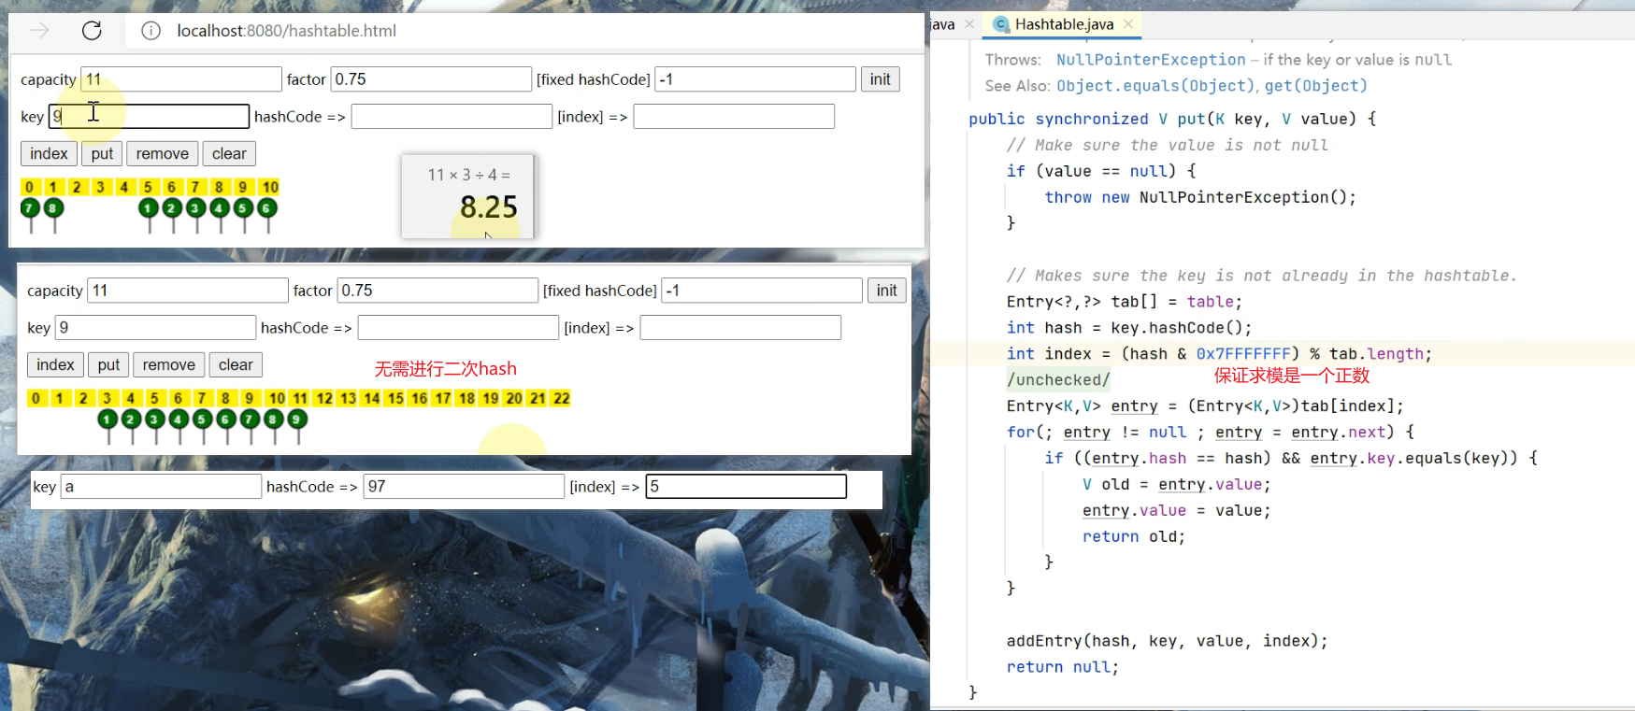Select yellow bucket index 10 in top table
This screenshot has width=1635, height=711.
(269, 187)
